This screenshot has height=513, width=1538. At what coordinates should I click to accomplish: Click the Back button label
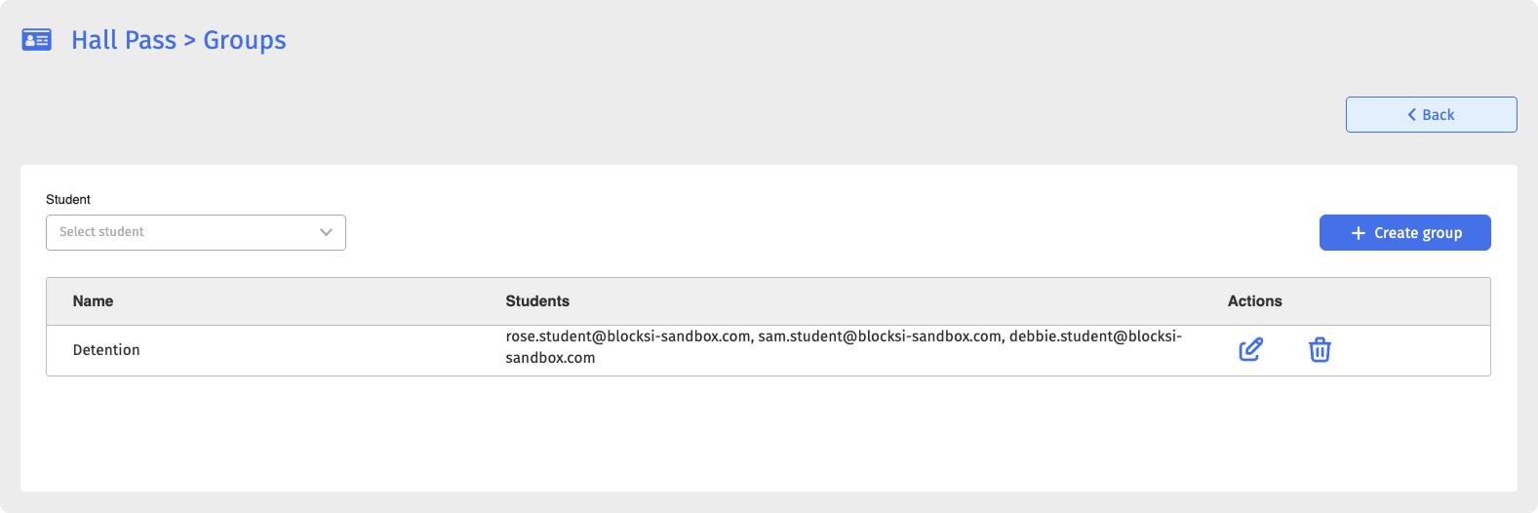1439,115
